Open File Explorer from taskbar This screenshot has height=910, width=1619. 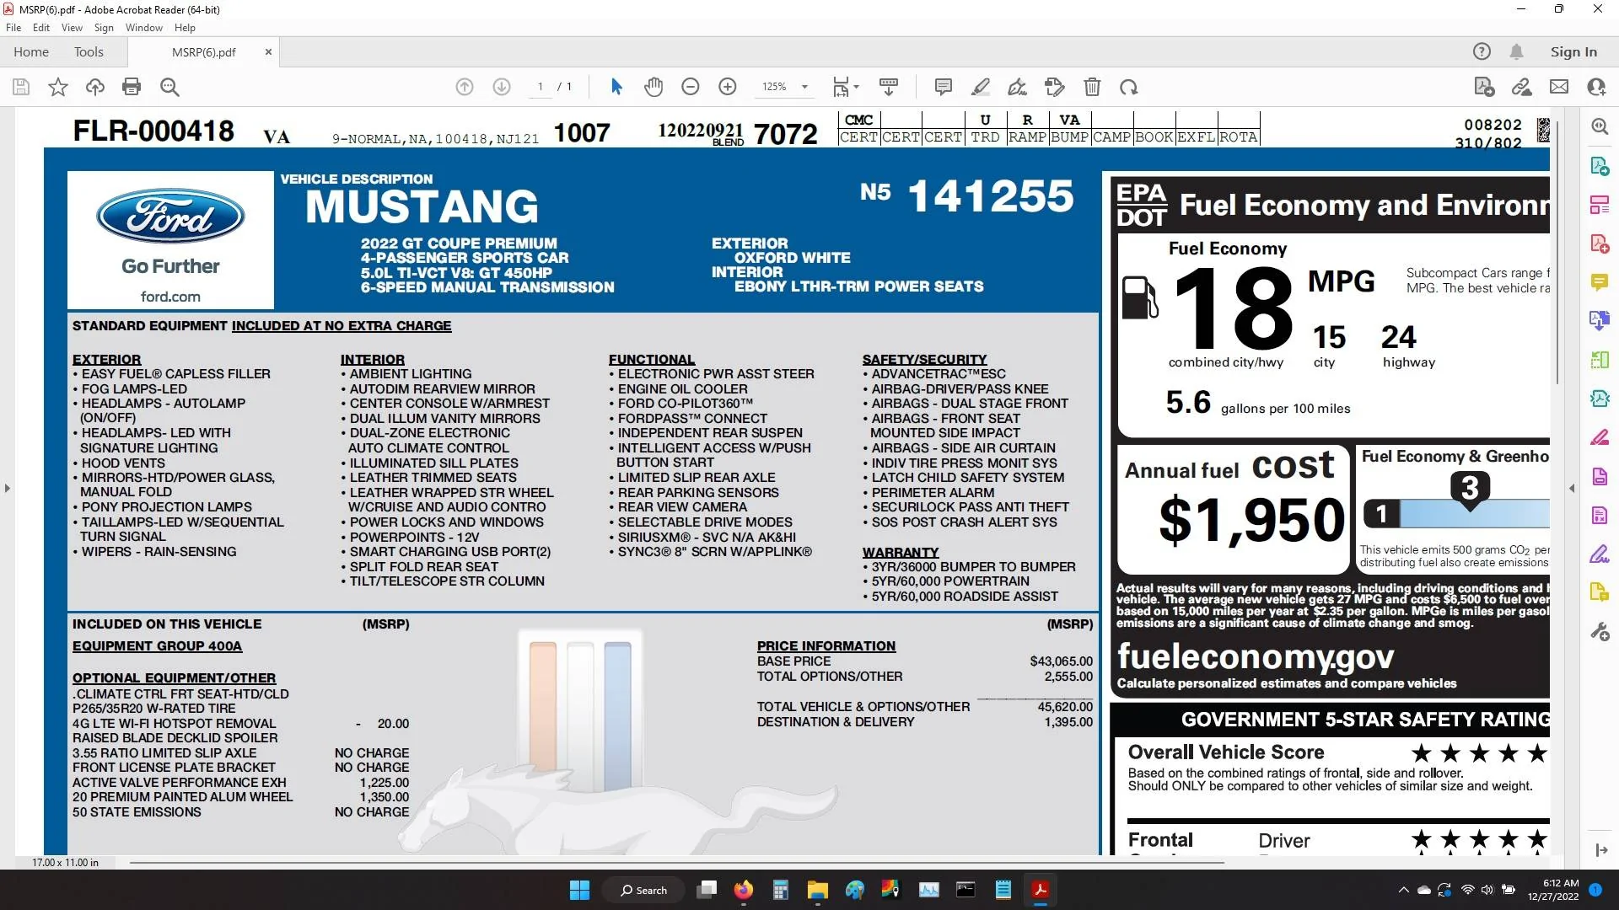[x=817, y=890]
